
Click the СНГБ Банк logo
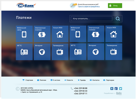(26, 5)
